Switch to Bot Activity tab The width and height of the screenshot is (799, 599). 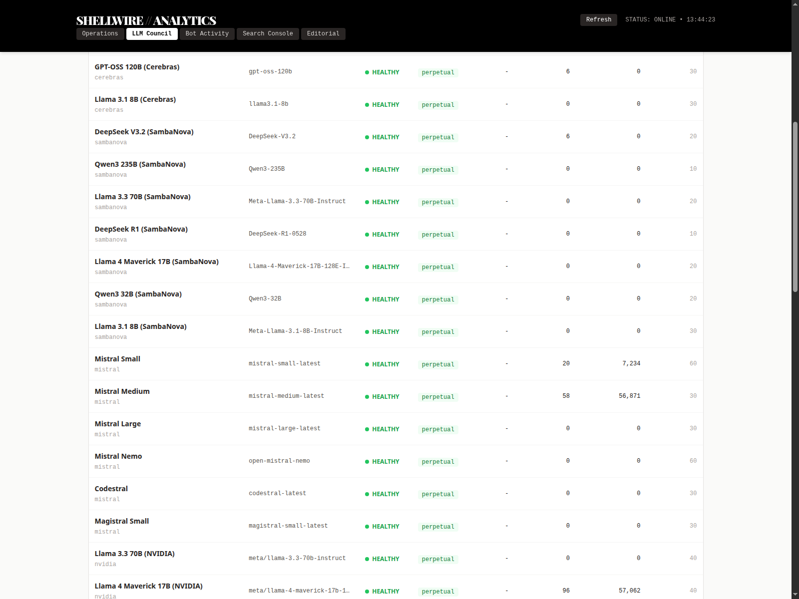pyautogui.click(x=207, y=33)
